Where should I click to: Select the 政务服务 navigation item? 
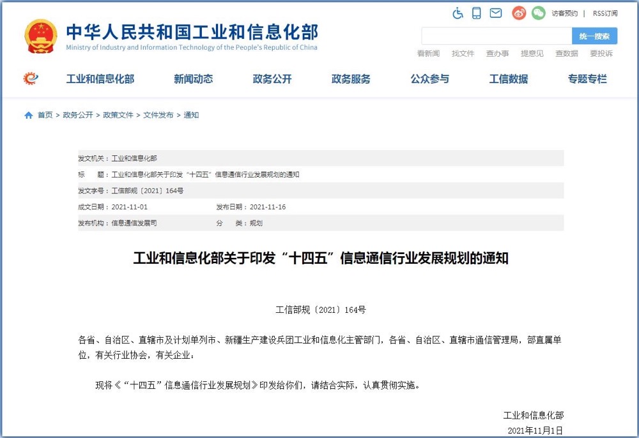(x=351, y=79)
